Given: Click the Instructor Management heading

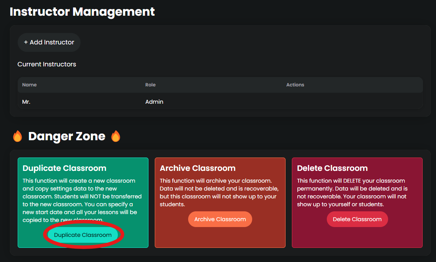Looking at the screenshot, I should click(x=82, y=12).
